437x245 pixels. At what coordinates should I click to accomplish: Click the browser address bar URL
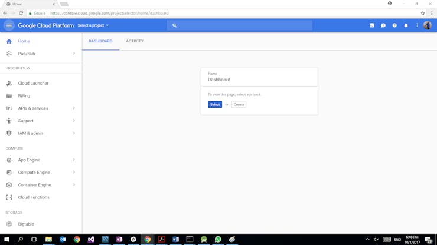point(109,13)
